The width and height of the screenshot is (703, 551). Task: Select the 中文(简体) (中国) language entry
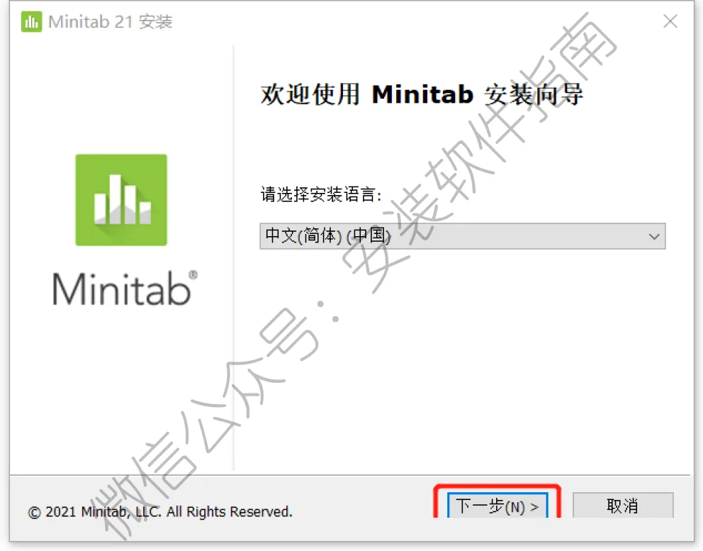pyautogui.click(x=327, y=235)
